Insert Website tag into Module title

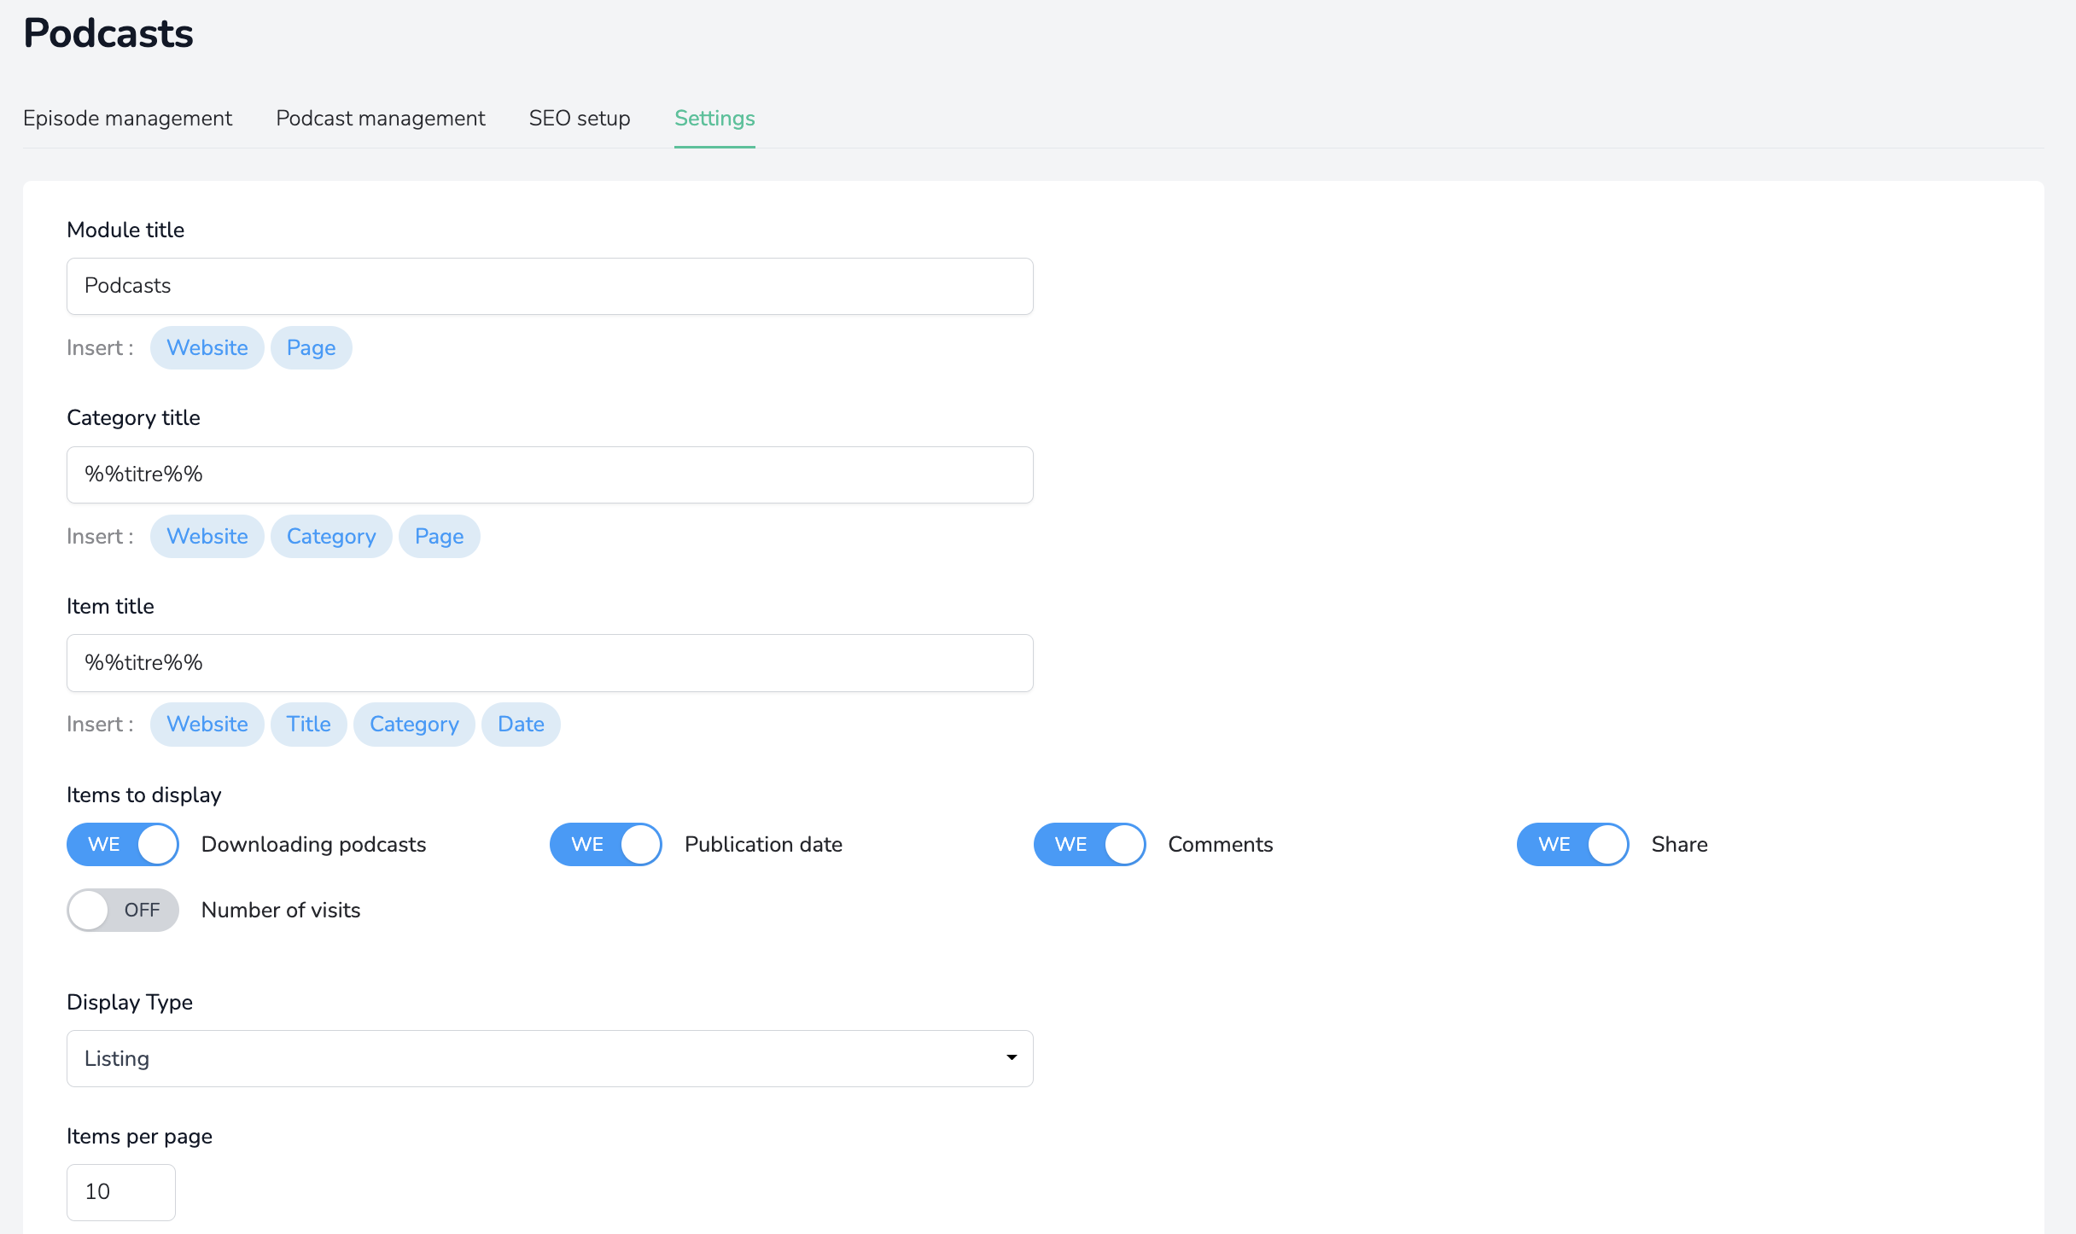click(x=207, y=347)
